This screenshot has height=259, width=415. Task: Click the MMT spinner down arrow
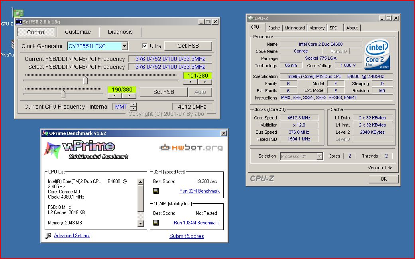[x=134, y=109]
